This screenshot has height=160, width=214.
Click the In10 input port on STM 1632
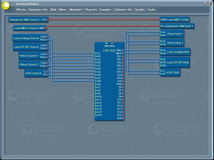point(96,97)
